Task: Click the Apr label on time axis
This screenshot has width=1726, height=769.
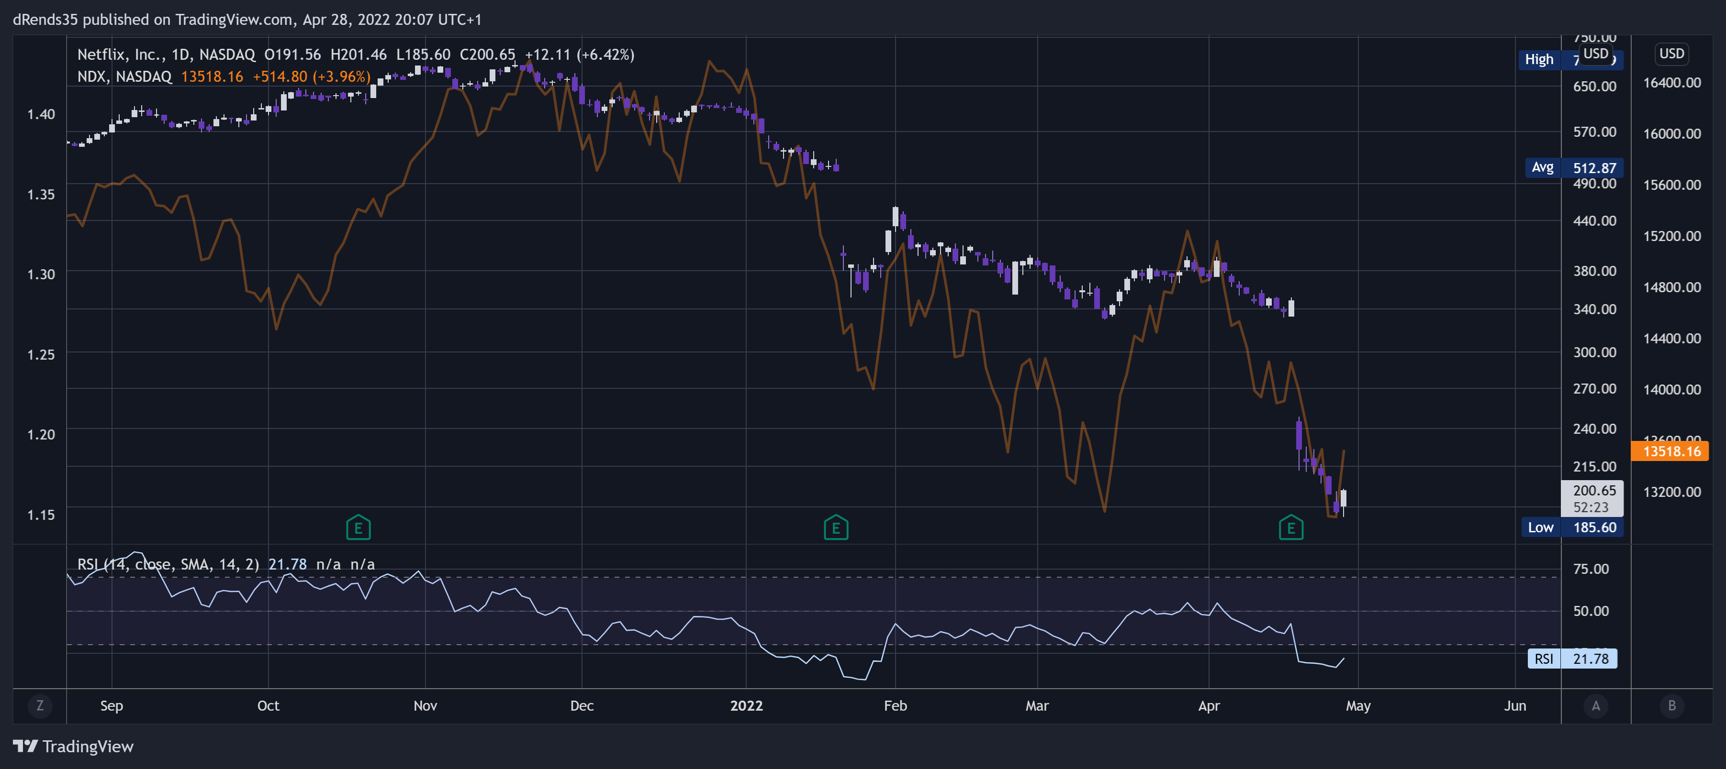Action: [x=1209, y=705]
